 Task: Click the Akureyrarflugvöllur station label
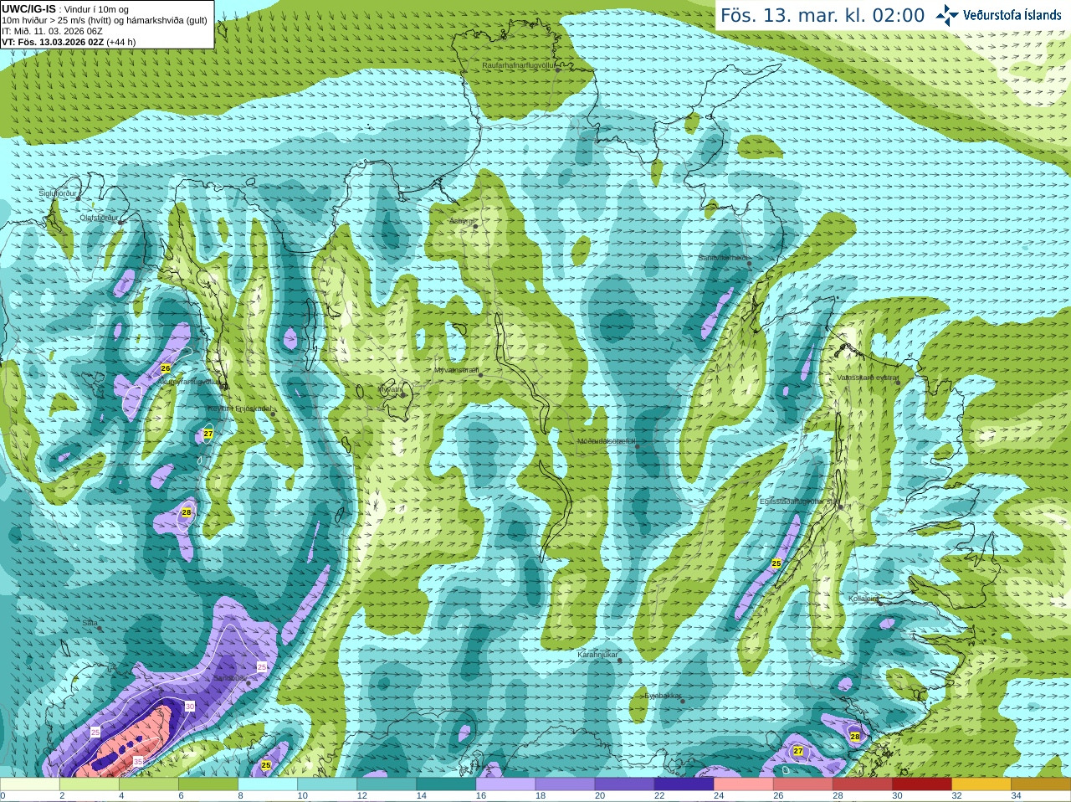click(x=189, y=381)
